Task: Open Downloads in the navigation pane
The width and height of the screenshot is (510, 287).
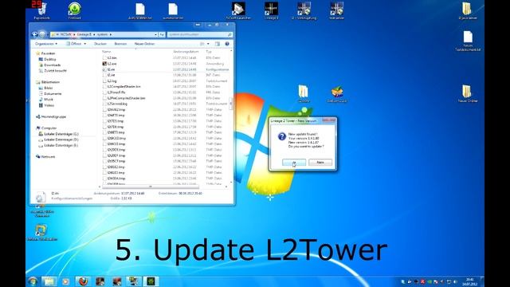Action: [x=52, y=65]
